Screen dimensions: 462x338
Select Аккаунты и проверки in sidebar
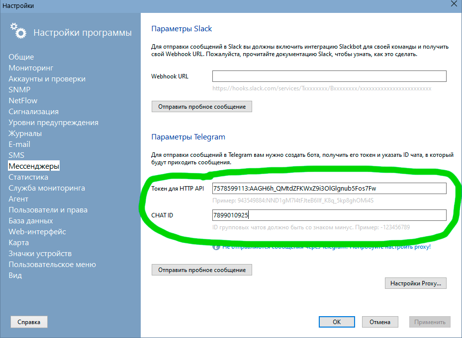pos(47,78)
